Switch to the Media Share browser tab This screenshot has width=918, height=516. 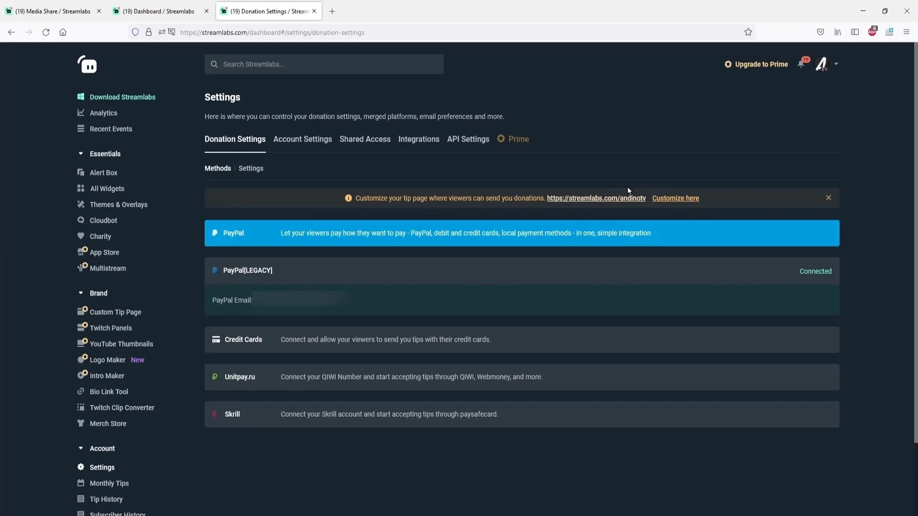pos(53,11)
